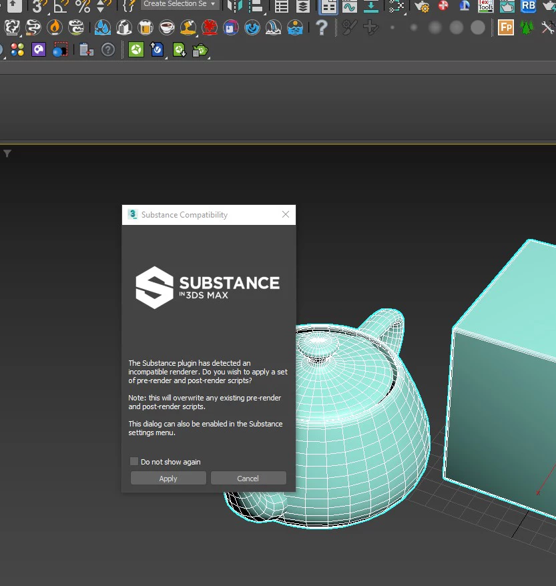Open Edit Named Selection Sets (braces icon)
The height and width of the screenshot is (586, 556).
(x=129, y=6)
